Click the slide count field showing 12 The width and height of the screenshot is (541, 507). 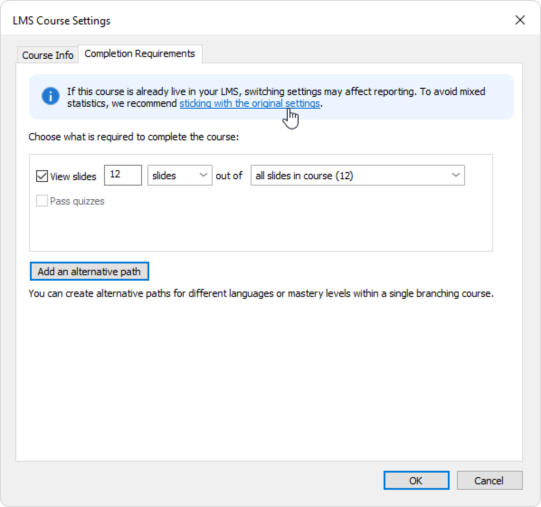(123, 175)
